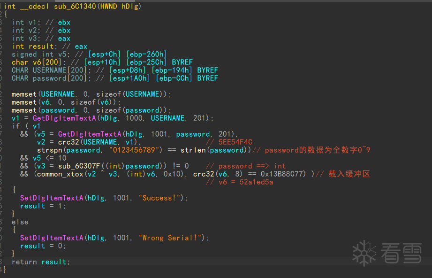432x278 pixels.
Task: Select the [ebp-194h] stack offset comment
Action: point(172,70)
